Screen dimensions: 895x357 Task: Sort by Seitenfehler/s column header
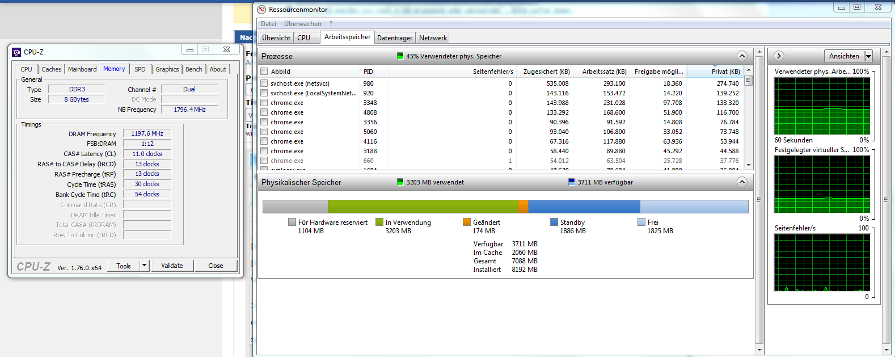point(453,72)
